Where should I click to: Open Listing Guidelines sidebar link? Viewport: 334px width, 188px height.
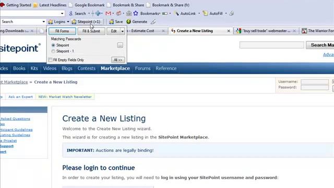(x=15, y=135)
